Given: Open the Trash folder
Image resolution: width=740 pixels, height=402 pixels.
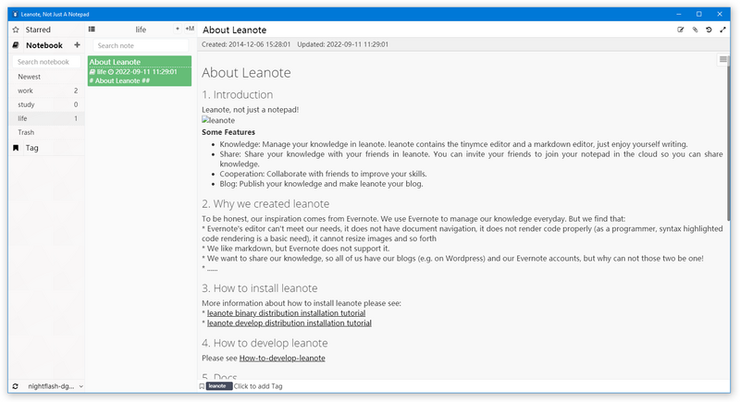Looking at the screenshot, I should [x=46, y=132].
